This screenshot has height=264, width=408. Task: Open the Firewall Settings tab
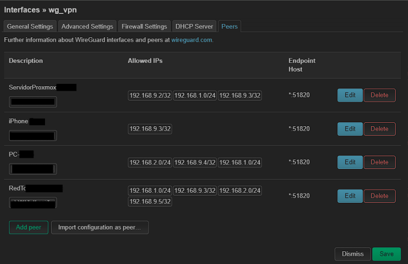coord(144,26)
